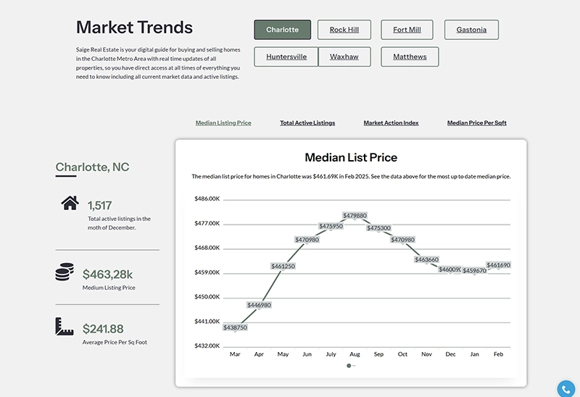Click the Mar $438750 data point label
Screen dimensions: 580x397
235,327
